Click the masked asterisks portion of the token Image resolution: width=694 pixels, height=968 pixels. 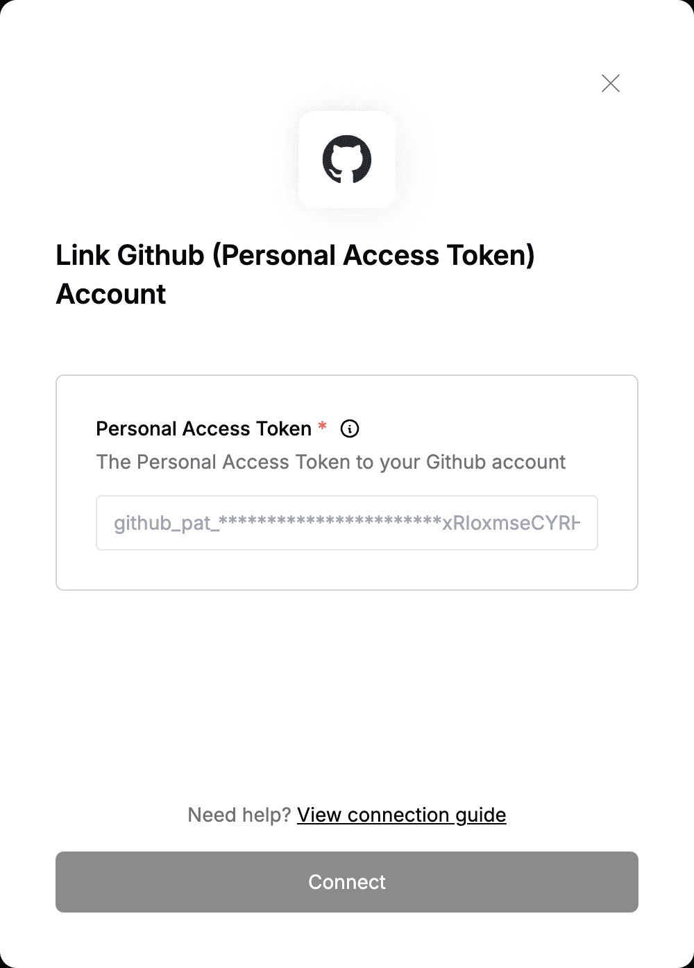point(330,521)
